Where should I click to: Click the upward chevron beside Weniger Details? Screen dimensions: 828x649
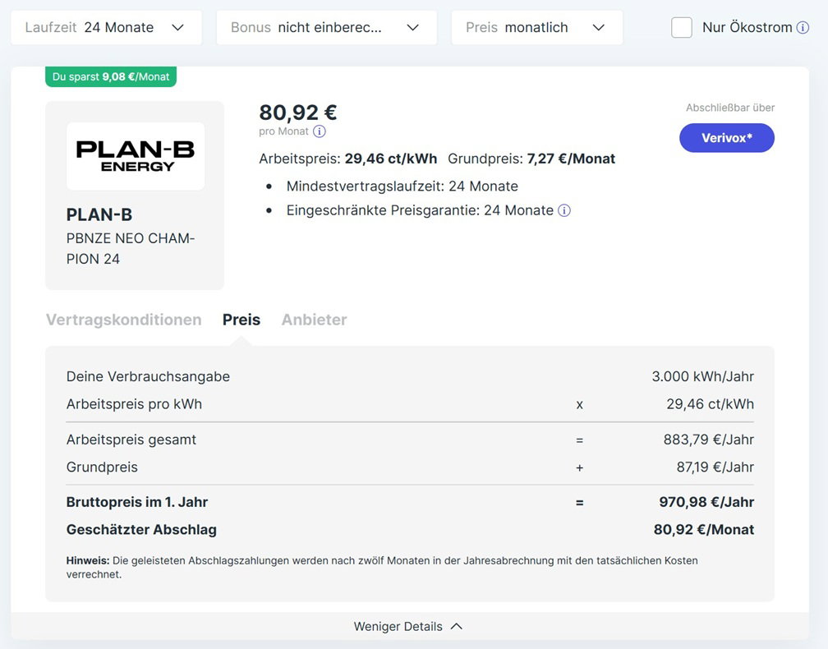tap(457, 626)
